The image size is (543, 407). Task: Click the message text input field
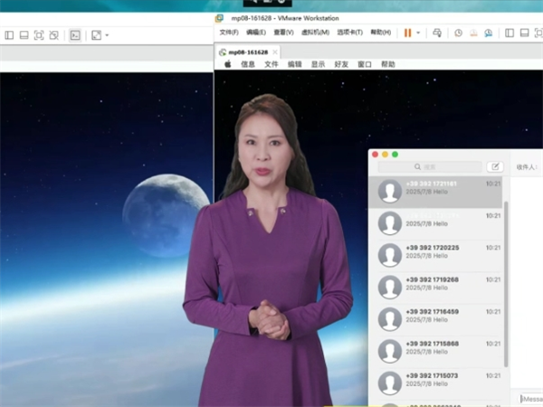(531, 398)
